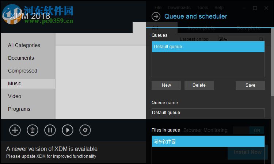
Task: Delete download using the trash icon
Action: point(33,130)
